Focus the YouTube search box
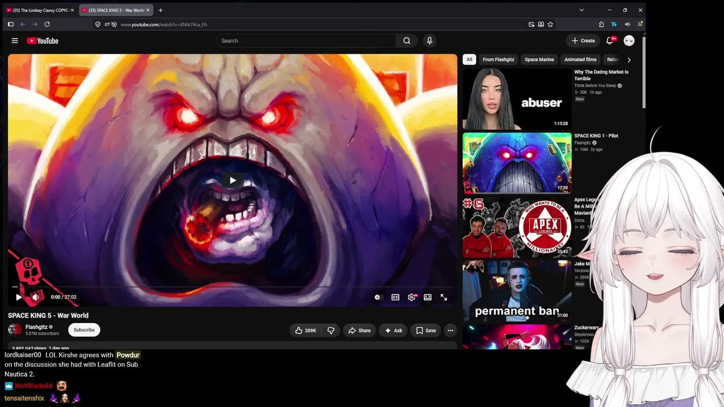724x407 pixels. [305, 41]
